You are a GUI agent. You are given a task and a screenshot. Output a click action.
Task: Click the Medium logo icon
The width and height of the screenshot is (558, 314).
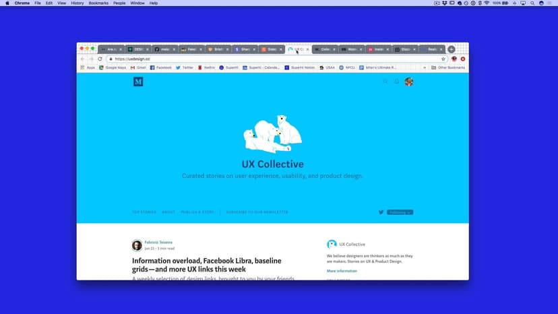tap(138, 82)
